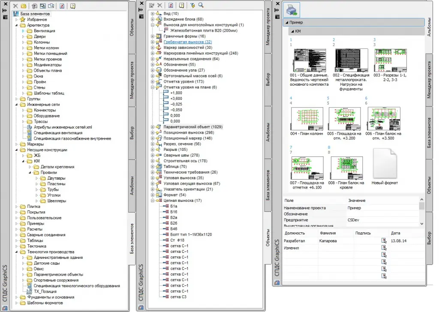Screen dimensions: 439x312
Task: Collapse the Пример album group
Action: (x=287, y=22)
